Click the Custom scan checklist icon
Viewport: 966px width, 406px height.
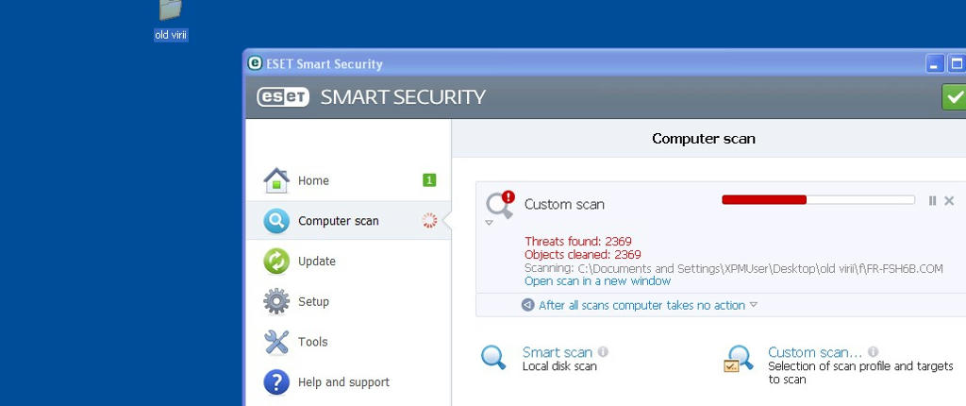click(x=738, y=359)
